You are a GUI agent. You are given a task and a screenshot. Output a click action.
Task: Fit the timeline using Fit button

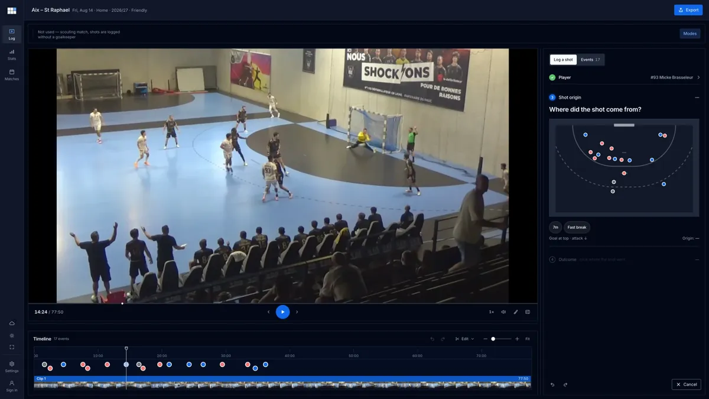[x=528, y=339]
